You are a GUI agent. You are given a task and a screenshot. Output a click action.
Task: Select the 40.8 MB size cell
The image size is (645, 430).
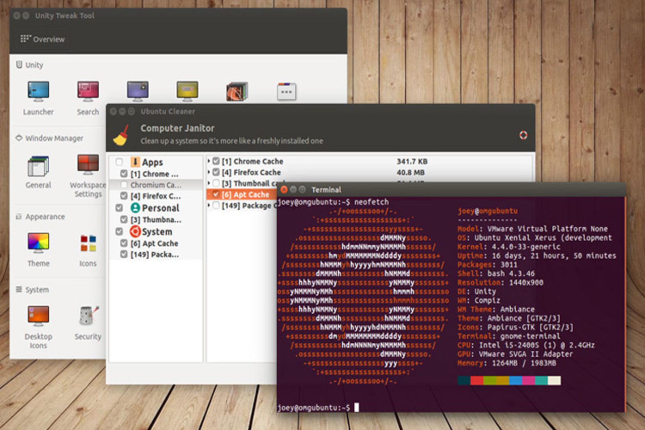[x=411, y=172]
